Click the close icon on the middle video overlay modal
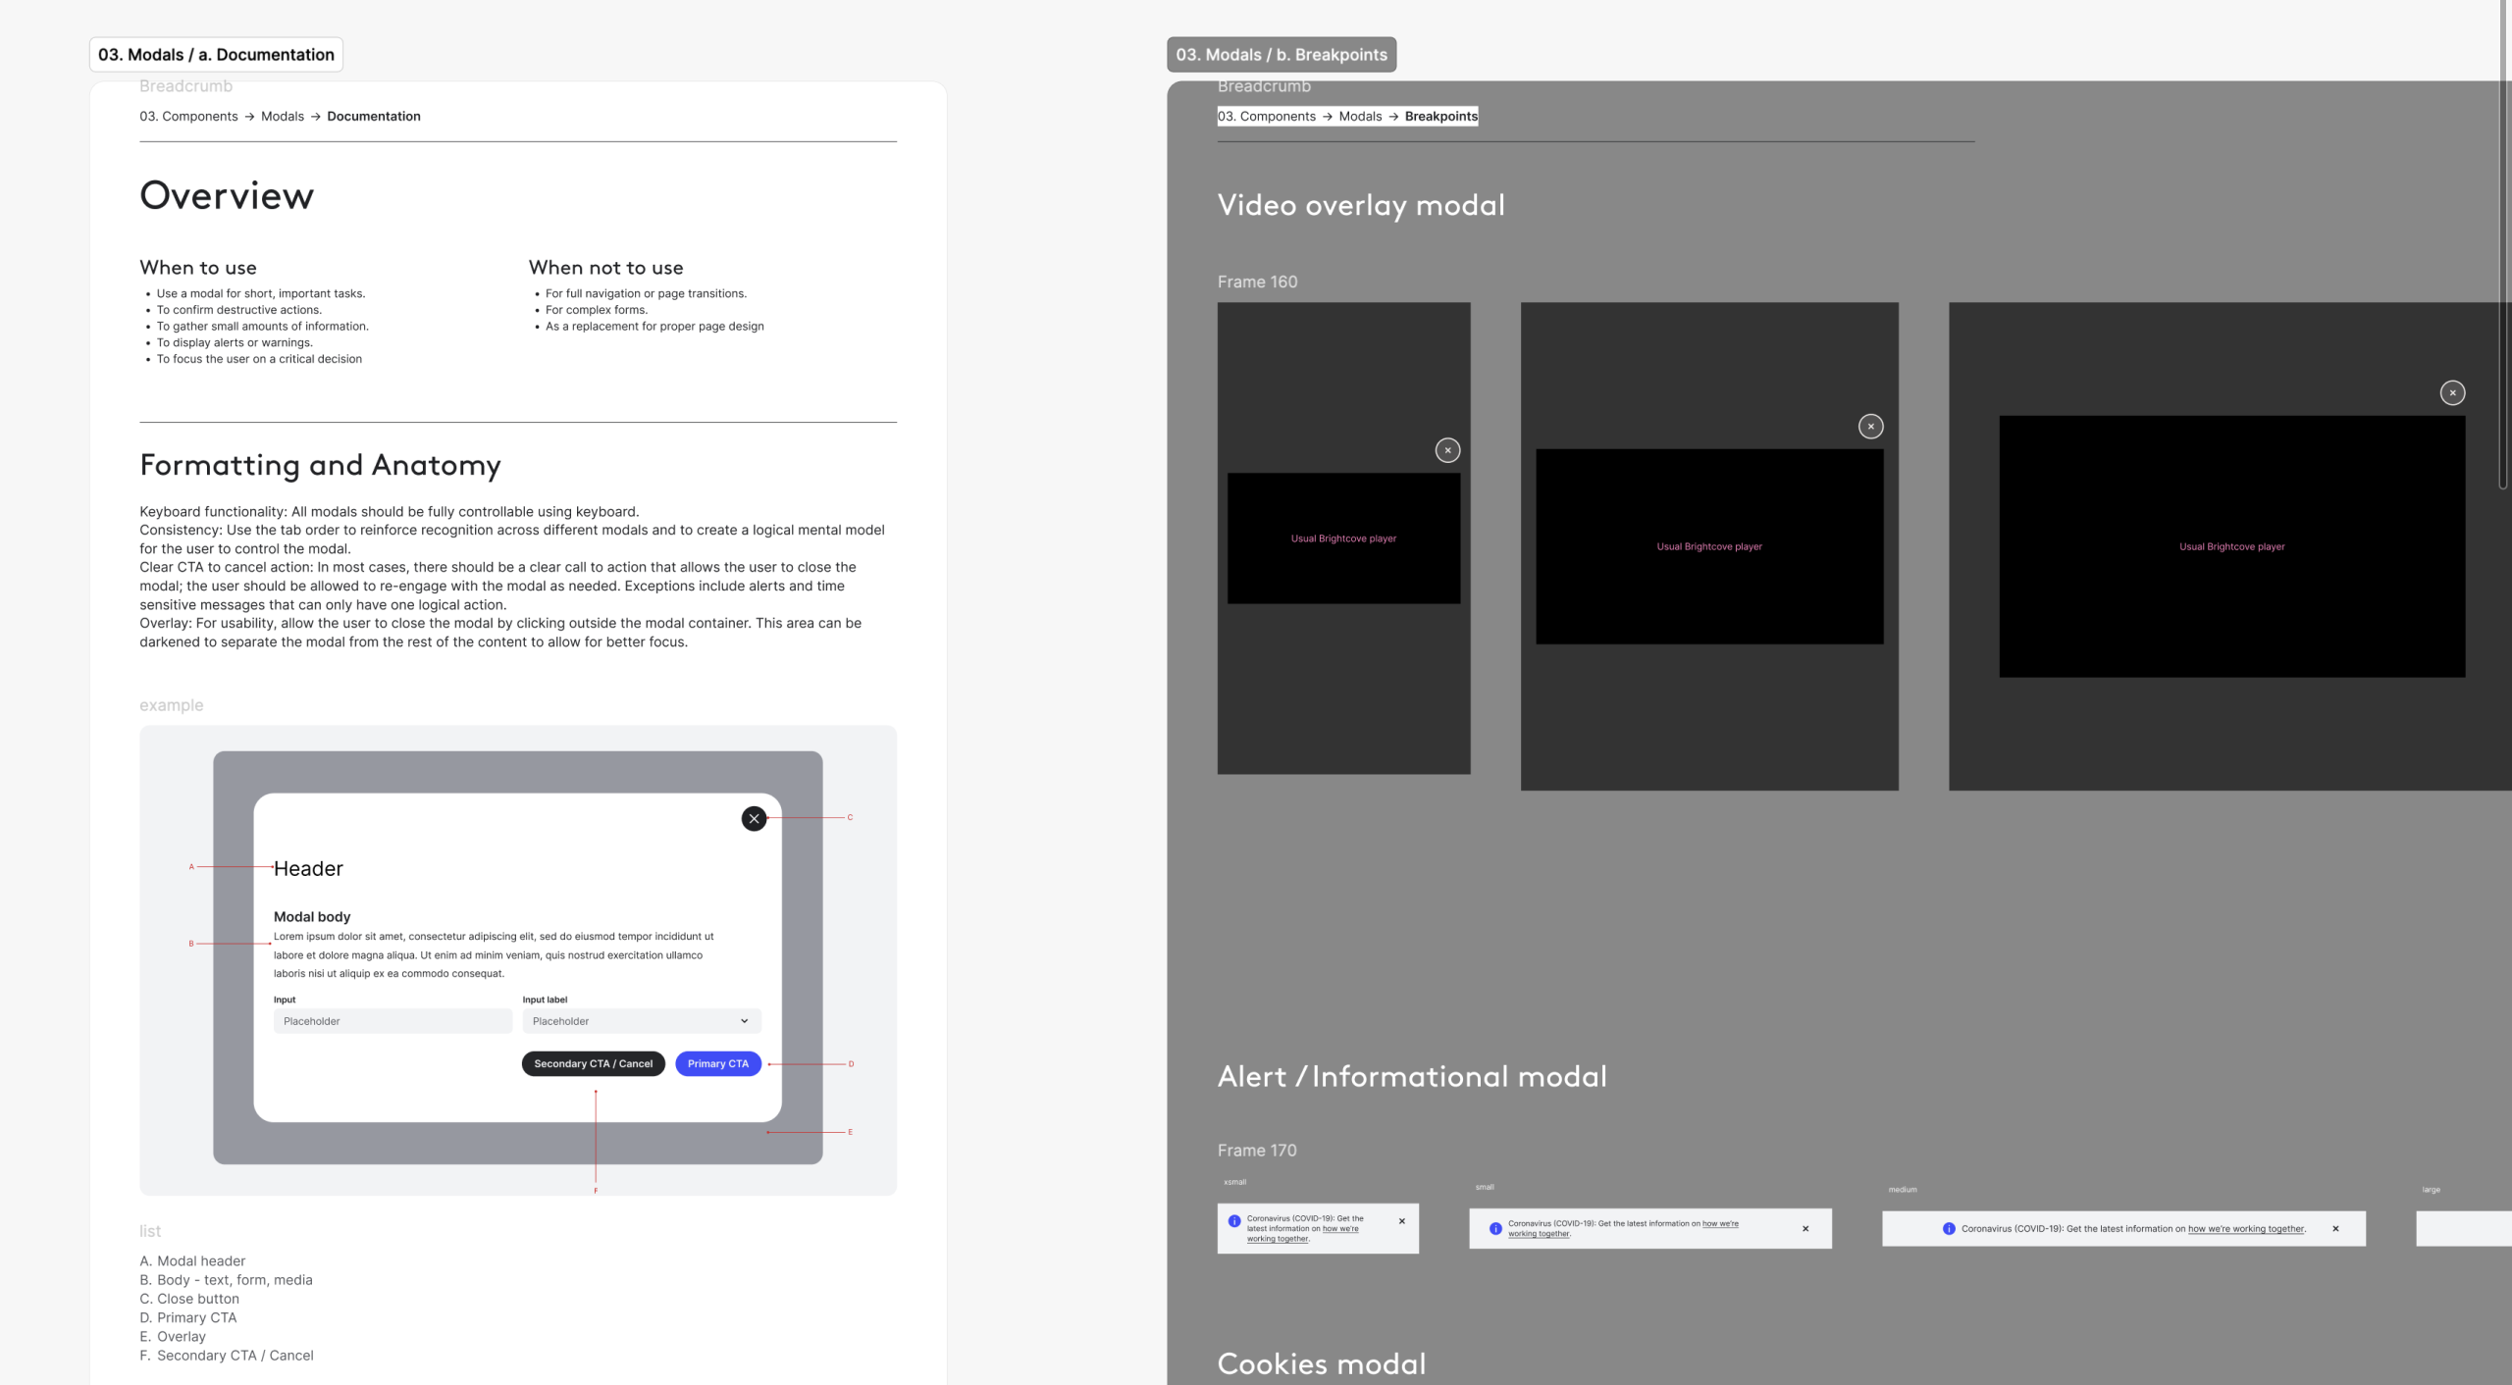This screenshot has width=2512, height=1385. click(1869, 427)
